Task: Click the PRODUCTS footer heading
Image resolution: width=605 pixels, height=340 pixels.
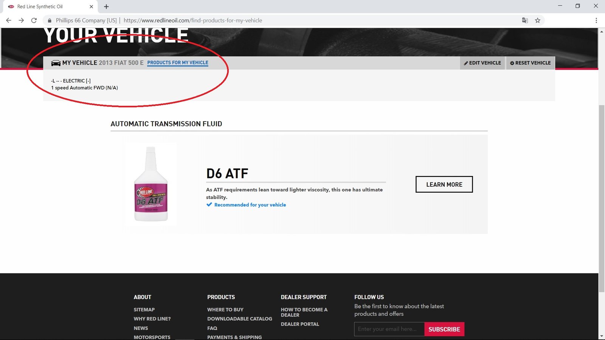Action: click(x=221, y=297)
